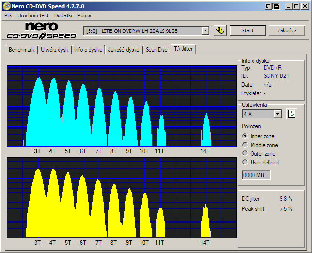The image size is (312, 253).
Task: Click the copy-to-clipboard icon in title bar
Action: 268,6
